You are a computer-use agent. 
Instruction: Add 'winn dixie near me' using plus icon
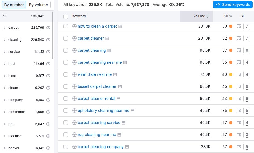(x=74, y=74)
